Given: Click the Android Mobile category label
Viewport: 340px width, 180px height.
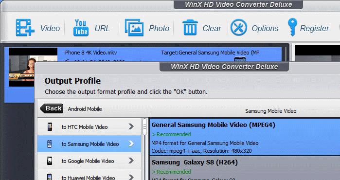Looking at the screenshot, I should coord(85,109).
